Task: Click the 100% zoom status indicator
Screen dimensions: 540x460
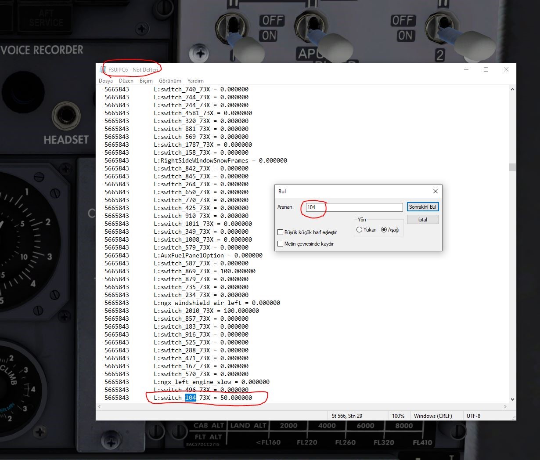Action: coord(398,416)
